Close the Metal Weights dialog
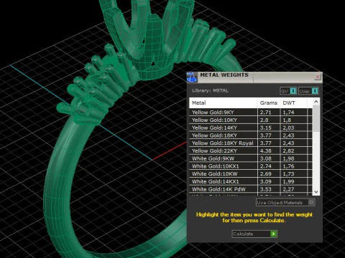This screenshot has height=258, width=345. (318, 77)
